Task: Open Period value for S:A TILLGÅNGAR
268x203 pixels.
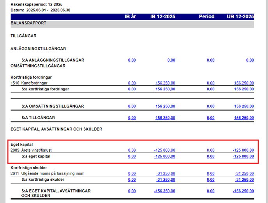Action: click(211, 118)
